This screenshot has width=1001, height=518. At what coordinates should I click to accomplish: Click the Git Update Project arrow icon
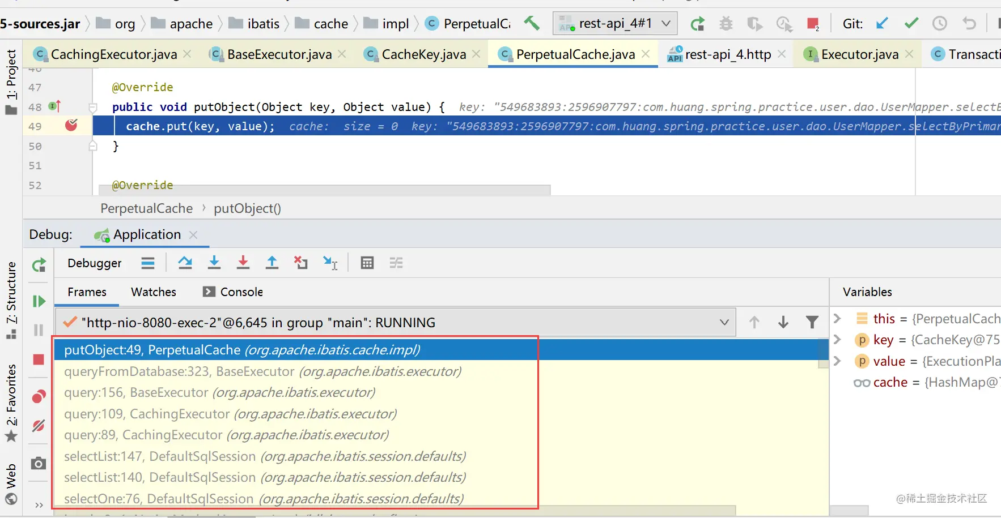(x=882, y=23)
